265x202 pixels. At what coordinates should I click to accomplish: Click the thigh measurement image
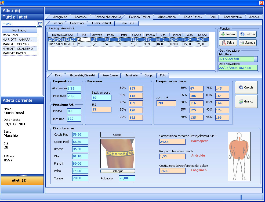pyautogui.click(x=118, y=154)
